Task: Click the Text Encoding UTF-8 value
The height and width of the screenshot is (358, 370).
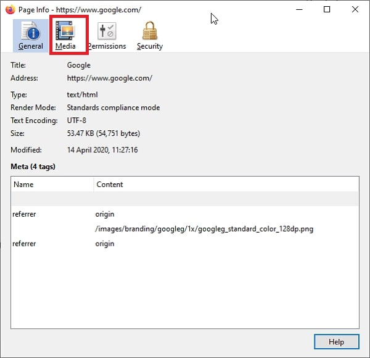Action: (76, 120)
